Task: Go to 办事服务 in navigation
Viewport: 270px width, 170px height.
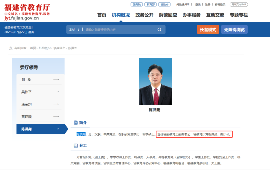Action: (x=191, y=15)
